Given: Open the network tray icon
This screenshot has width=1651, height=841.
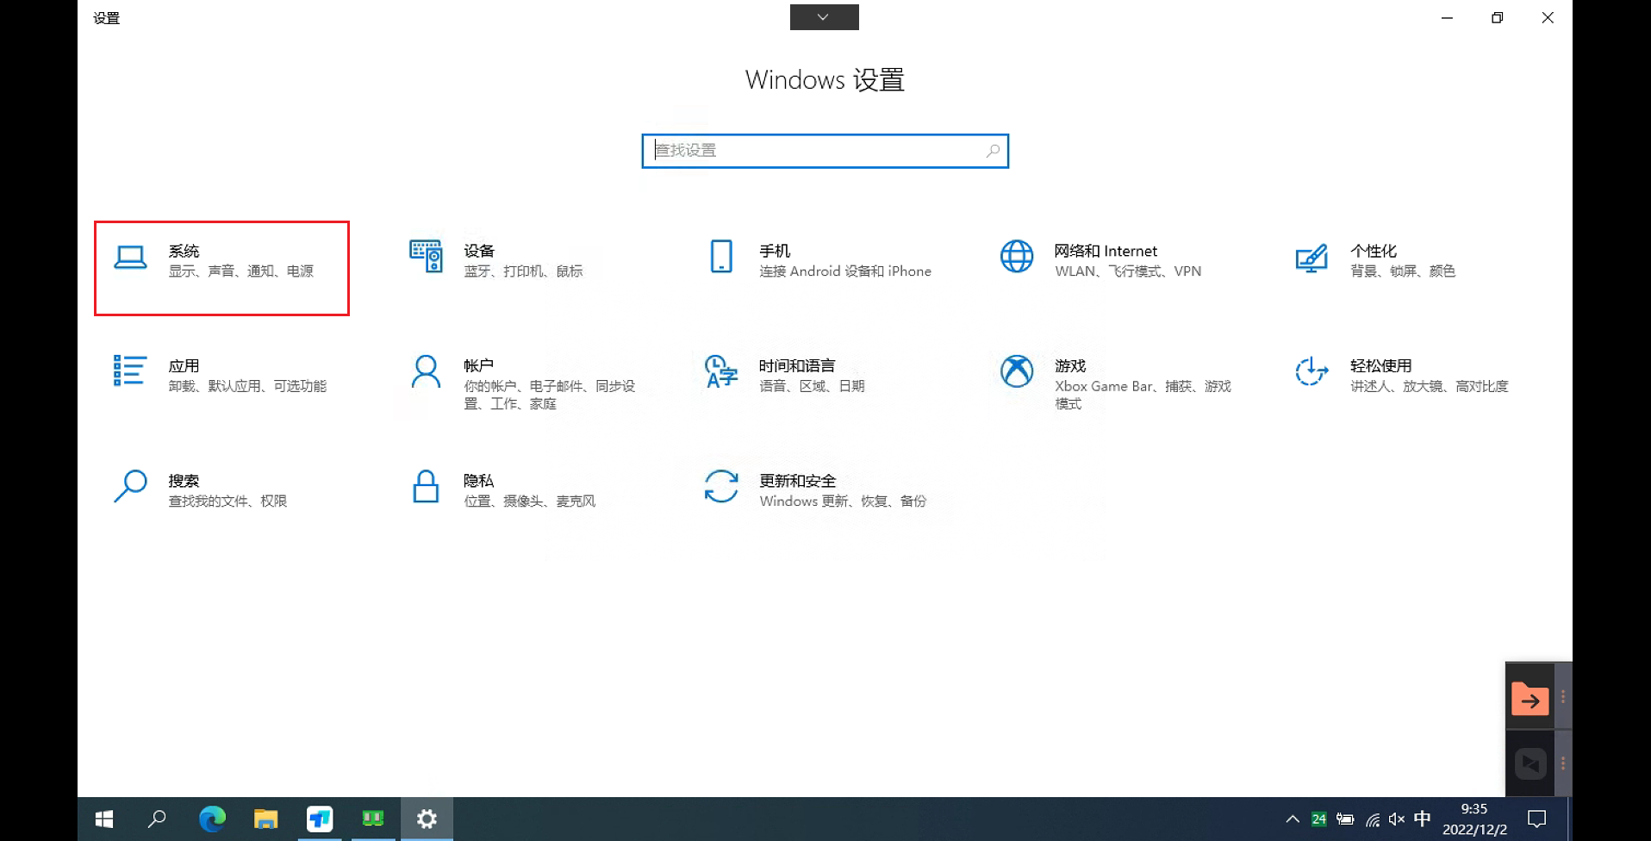Looking at the screenshot, I should (1372, 819).
